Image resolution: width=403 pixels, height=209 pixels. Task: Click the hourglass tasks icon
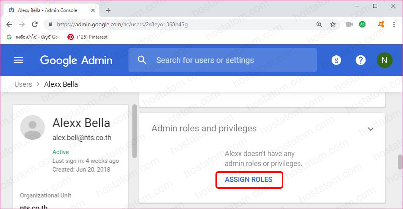coord(336,60)
